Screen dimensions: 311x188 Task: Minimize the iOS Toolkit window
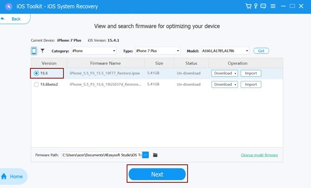[283, 6]
